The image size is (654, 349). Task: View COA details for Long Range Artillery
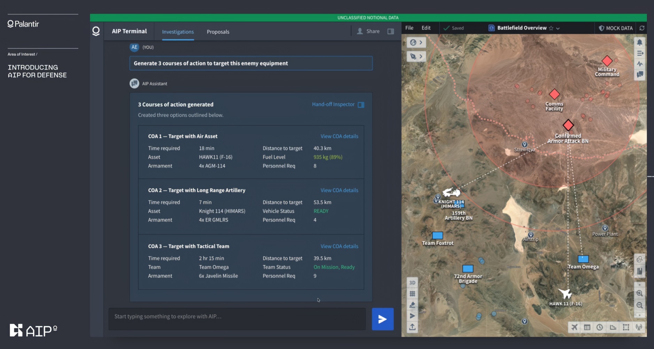(339, 190)
